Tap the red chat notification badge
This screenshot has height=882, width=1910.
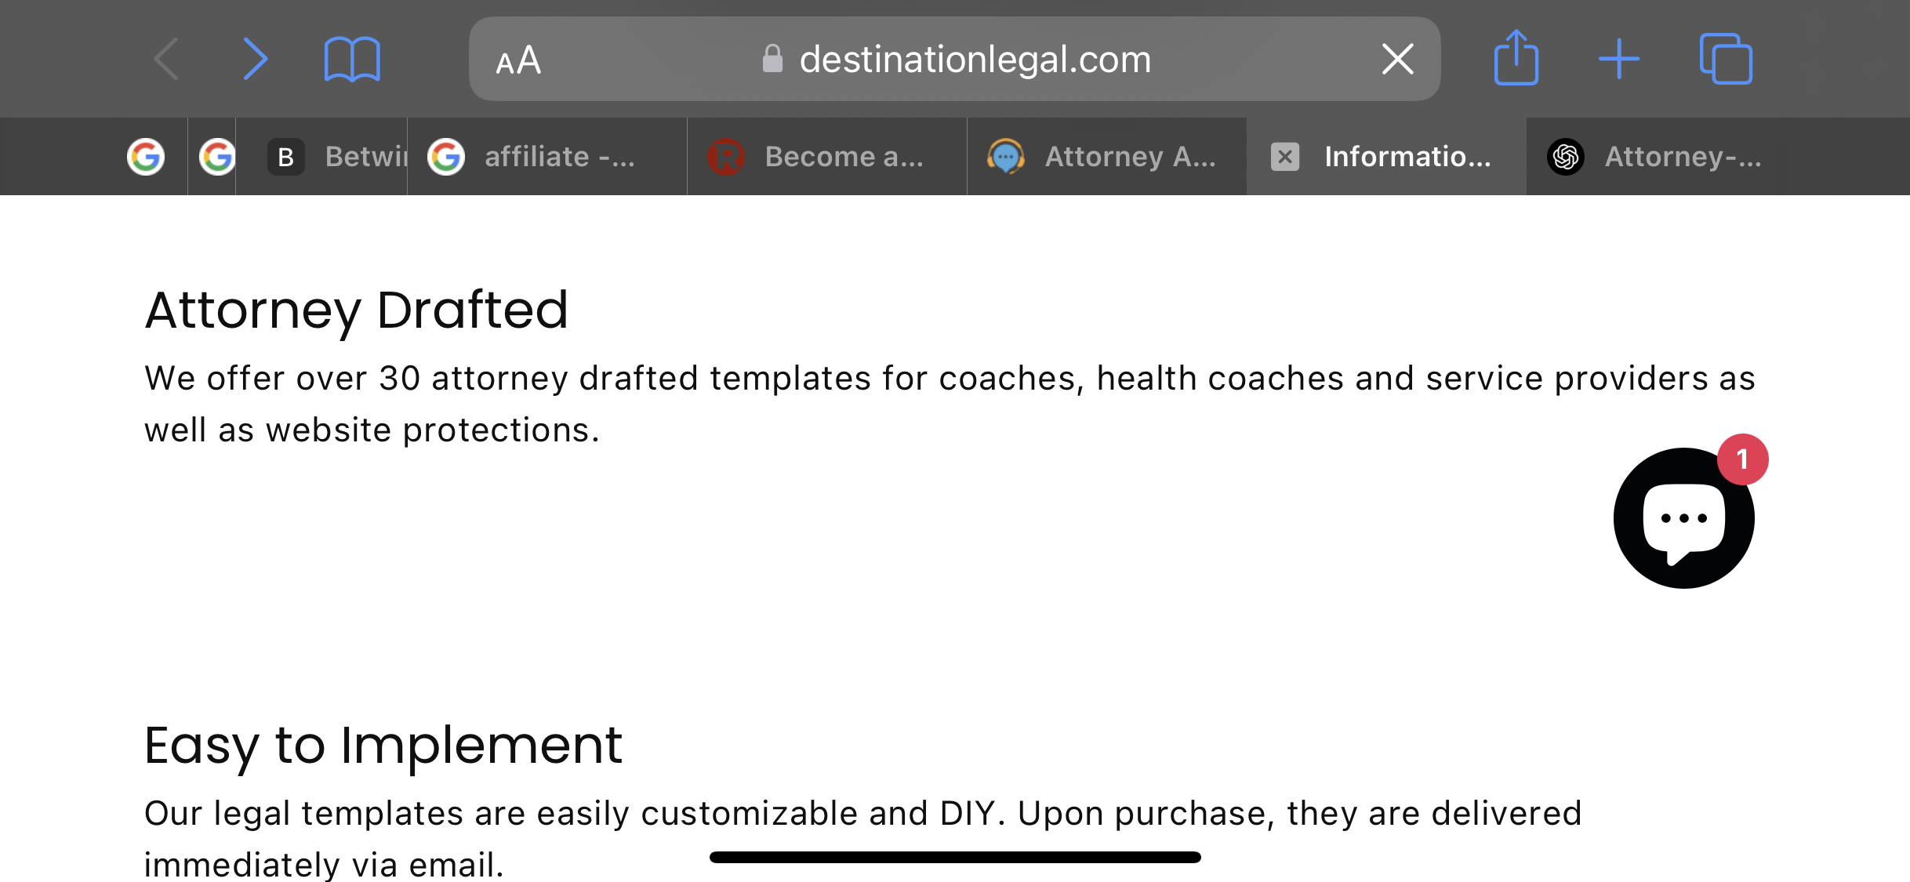click(1742, 459)
